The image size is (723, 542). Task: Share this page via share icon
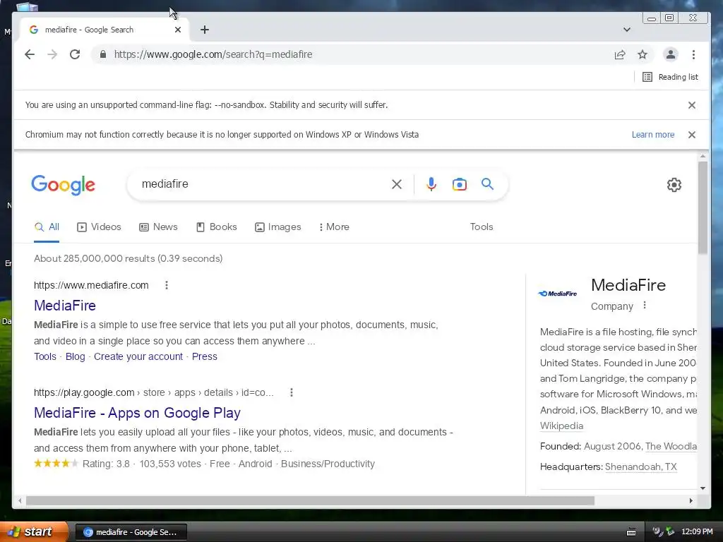click(620, 55)
